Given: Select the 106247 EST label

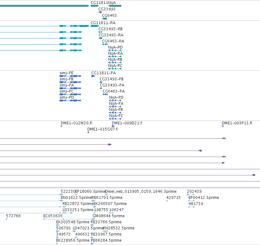Looking at the screenshot, I should coord(116,210).
